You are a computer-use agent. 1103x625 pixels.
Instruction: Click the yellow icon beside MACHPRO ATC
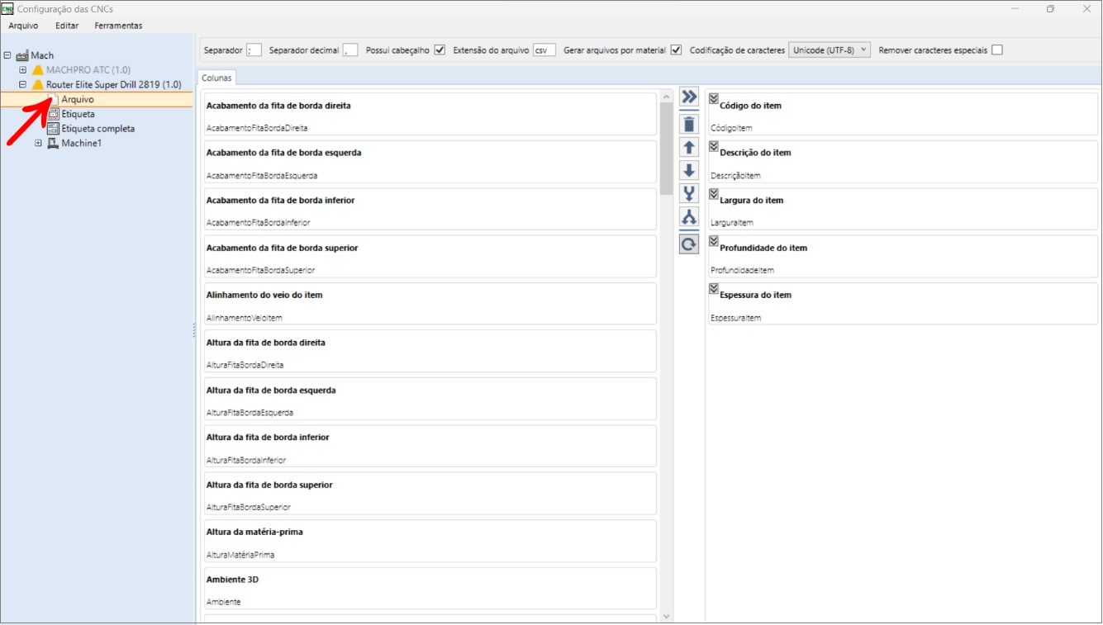coord(38,70)
